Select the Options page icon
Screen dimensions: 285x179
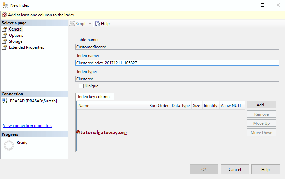4,35
